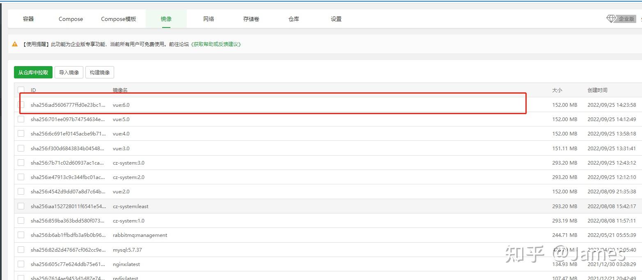This screenshot has width=642, height=280.
Task: Open the 设置 tab
Action: pyautogui.click(x=336, y=18)
